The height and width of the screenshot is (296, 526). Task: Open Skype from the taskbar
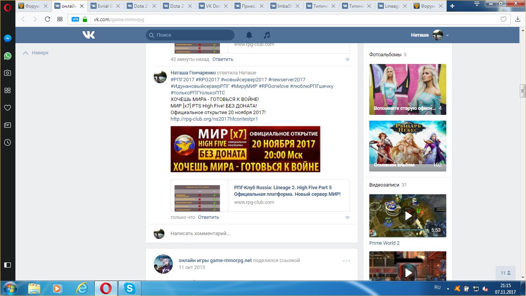point(130,288)
